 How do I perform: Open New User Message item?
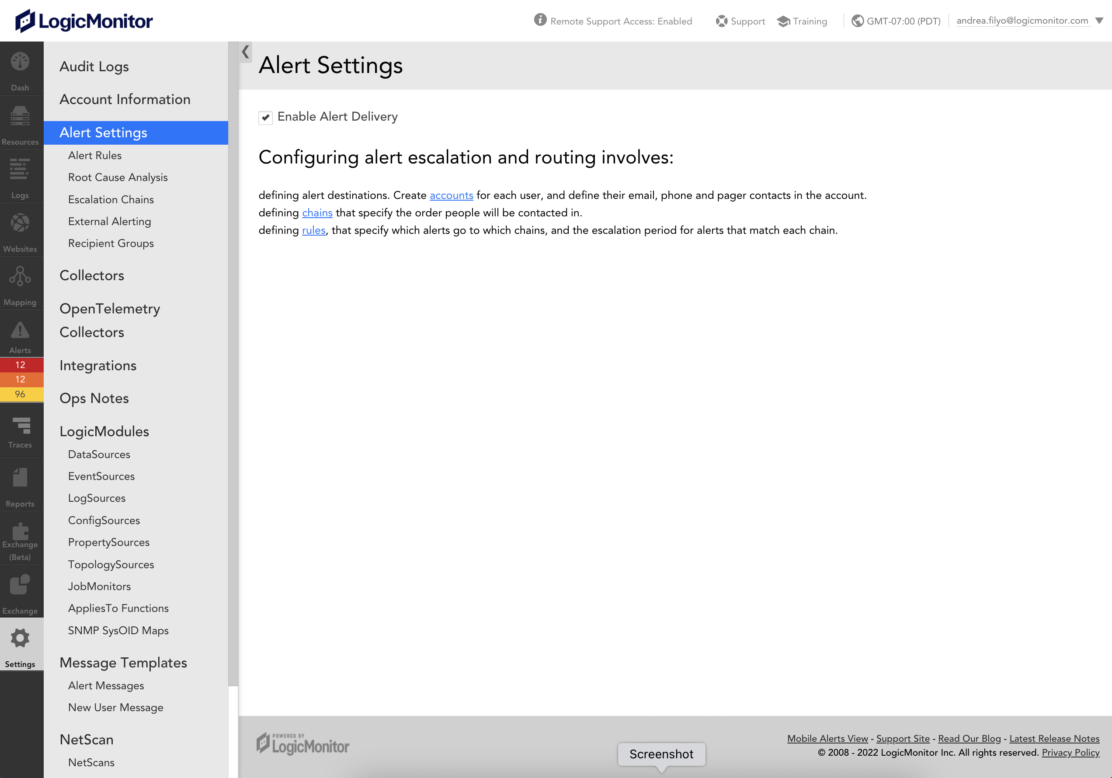point(116,707)
